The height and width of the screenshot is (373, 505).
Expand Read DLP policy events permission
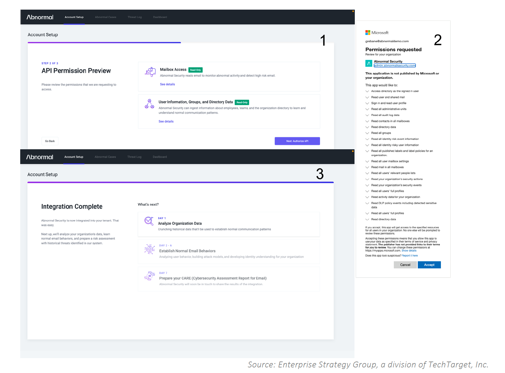367,203
